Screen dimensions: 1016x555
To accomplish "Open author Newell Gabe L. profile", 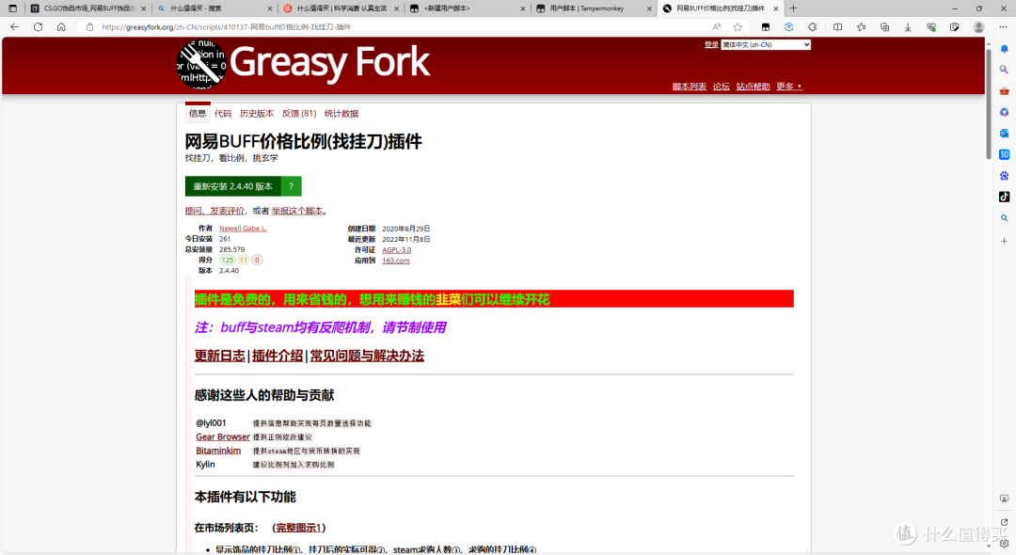I will tap(243, 229).
